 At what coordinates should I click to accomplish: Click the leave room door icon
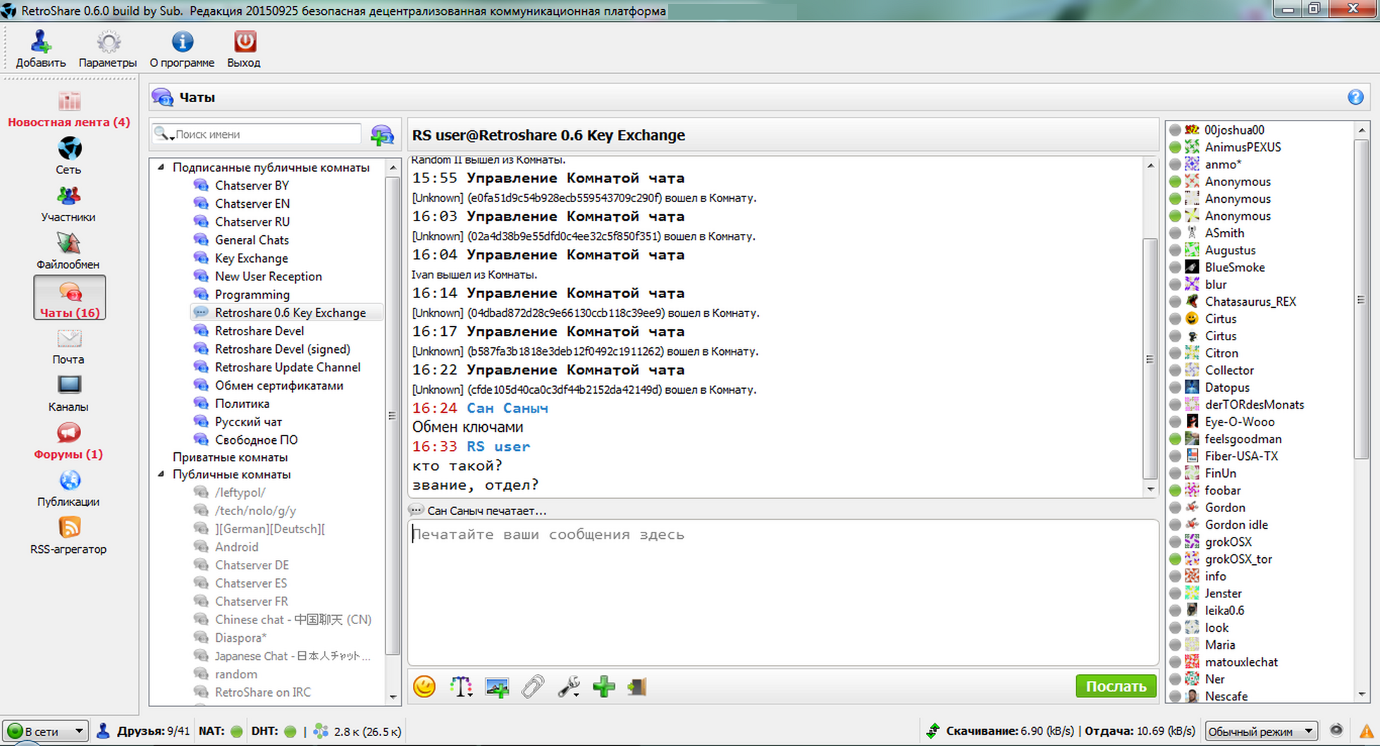point(637,686)
